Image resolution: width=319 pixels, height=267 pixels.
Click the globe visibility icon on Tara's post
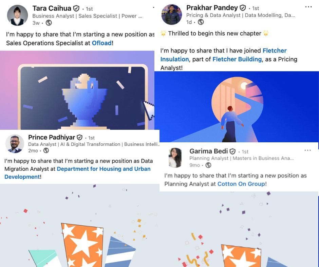[x=49, y=23]
